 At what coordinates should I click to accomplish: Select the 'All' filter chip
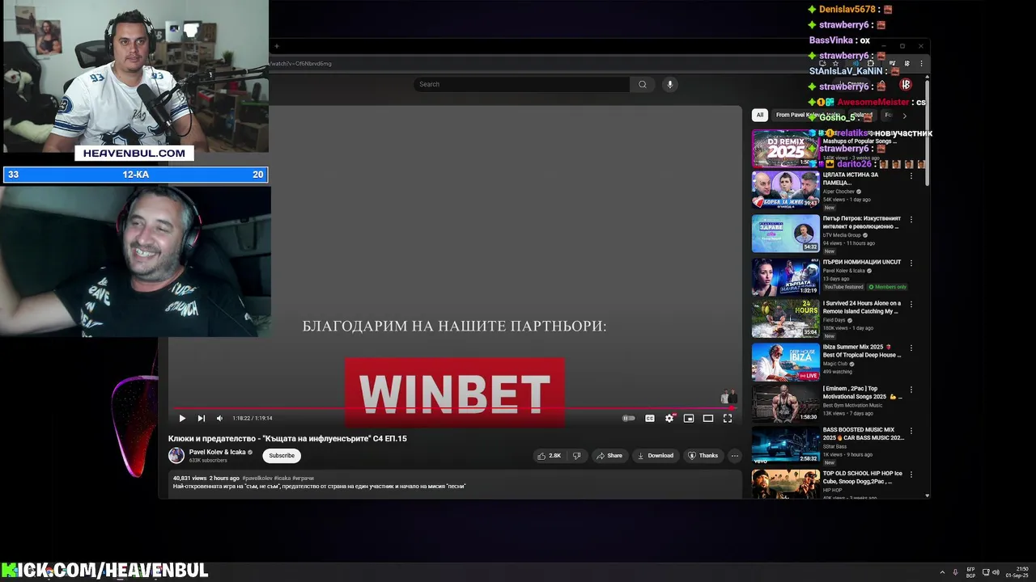coord(760,115)
